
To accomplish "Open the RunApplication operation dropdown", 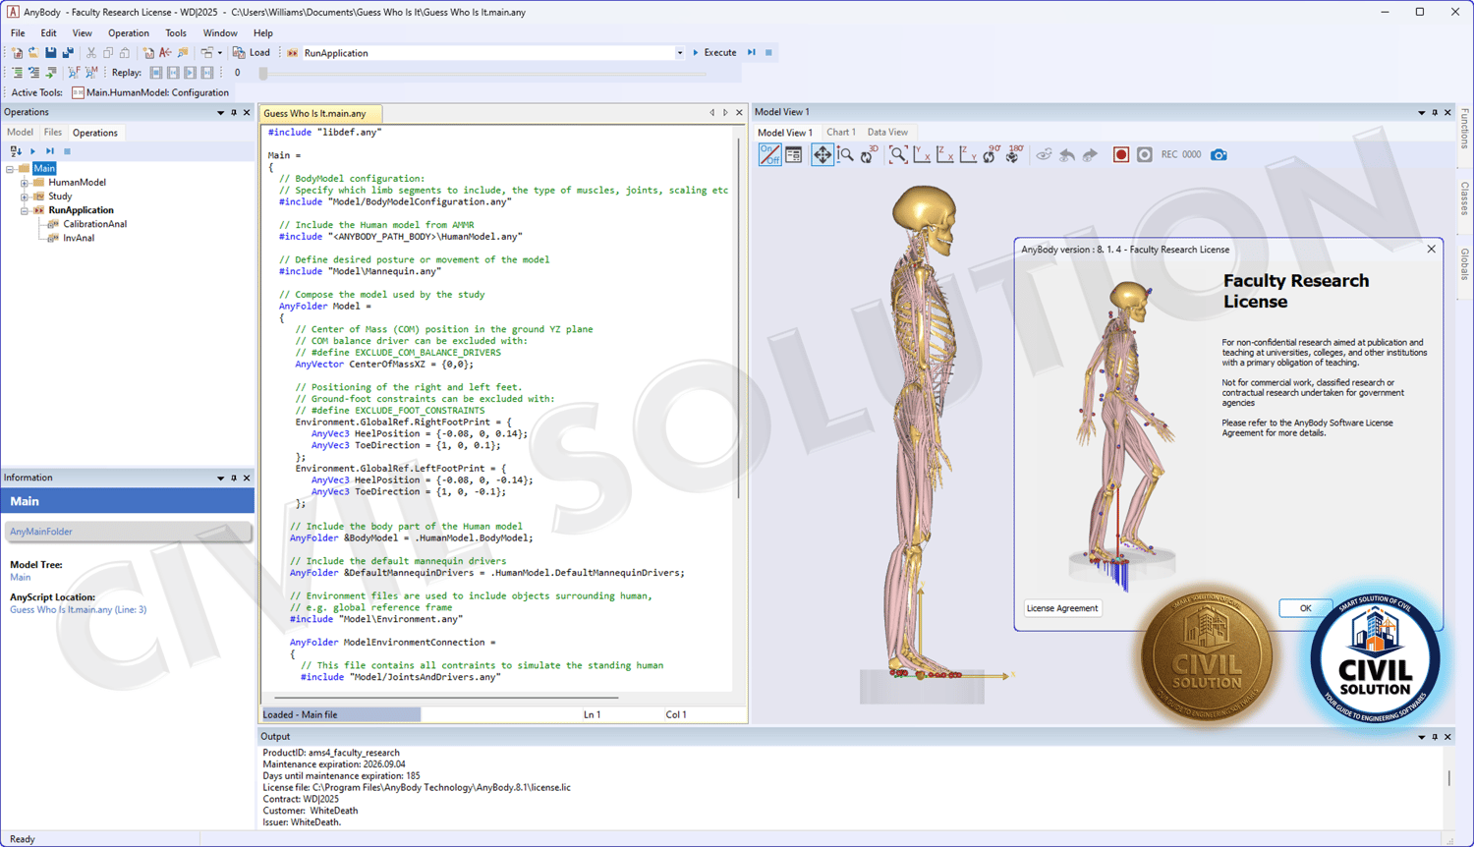I will point(679,53).
